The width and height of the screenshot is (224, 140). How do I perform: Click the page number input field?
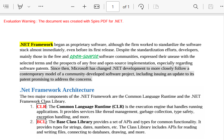click(x=113, y=7)
